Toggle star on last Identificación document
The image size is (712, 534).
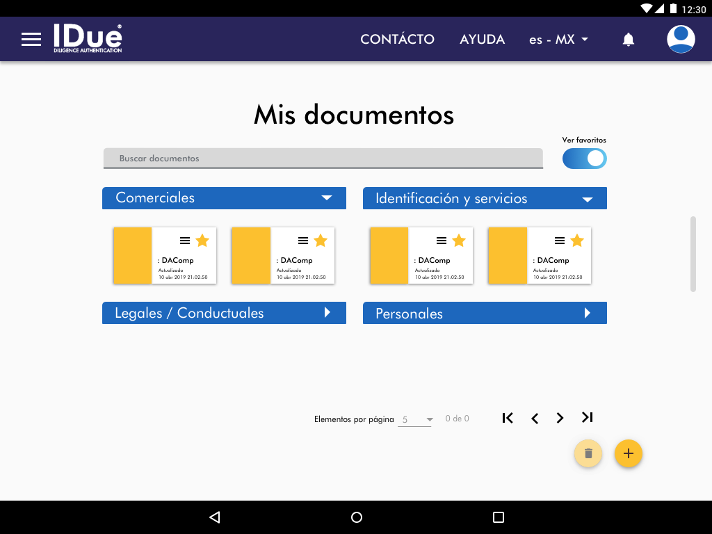tap(577, 241)
